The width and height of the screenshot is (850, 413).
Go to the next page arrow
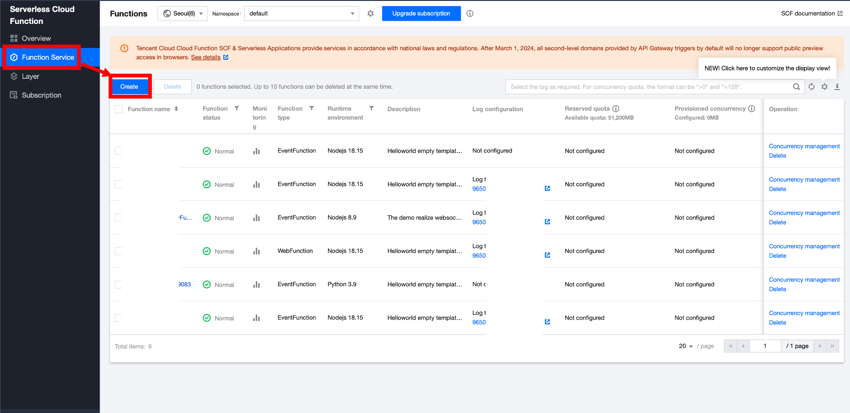point(820,346)
